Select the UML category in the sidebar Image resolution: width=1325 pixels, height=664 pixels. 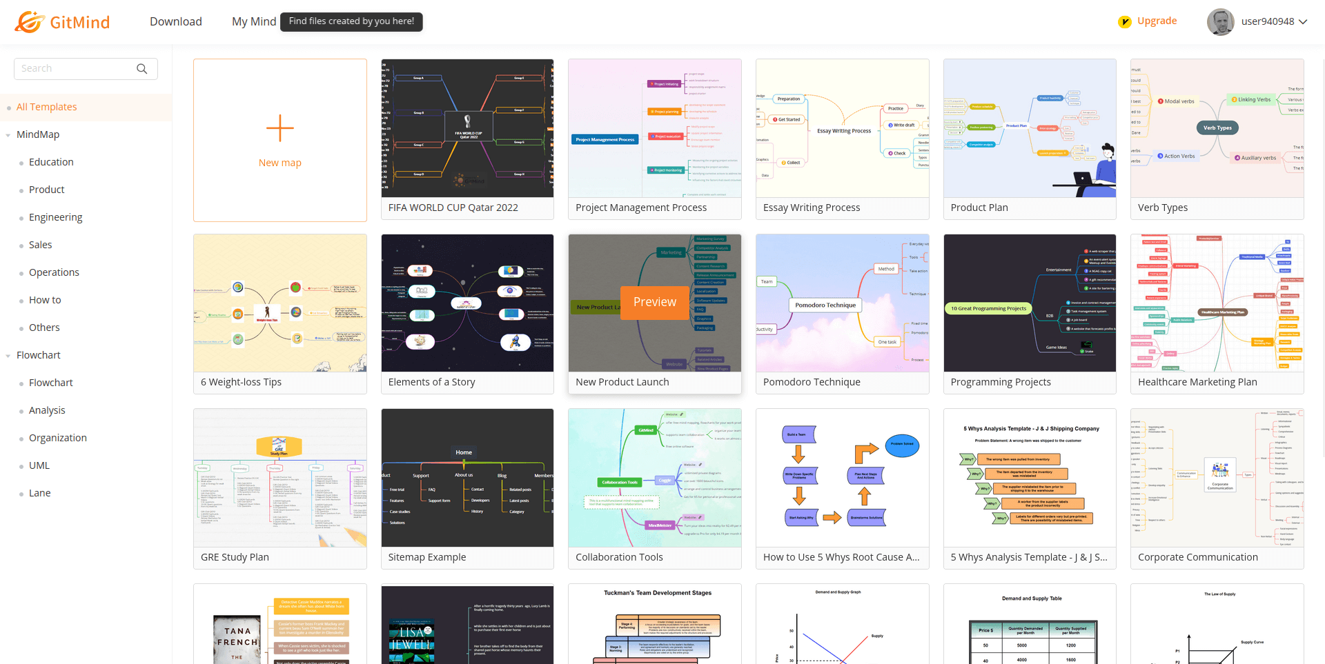(39, 465)
